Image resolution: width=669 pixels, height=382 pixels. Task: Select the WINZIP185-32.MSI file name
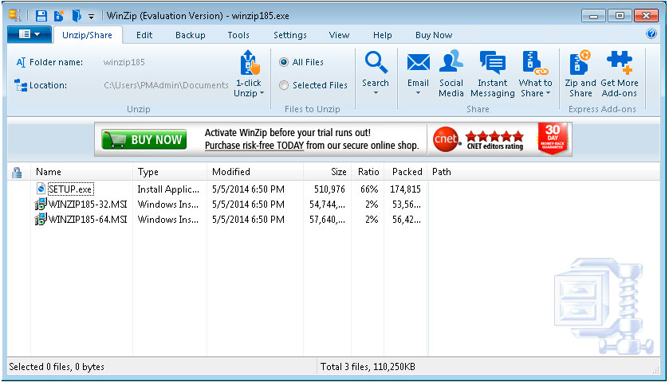[88, 205]
